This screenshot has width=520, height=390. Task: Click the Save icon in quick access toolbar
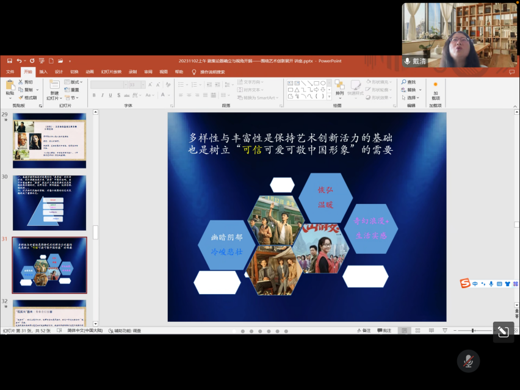10,61
